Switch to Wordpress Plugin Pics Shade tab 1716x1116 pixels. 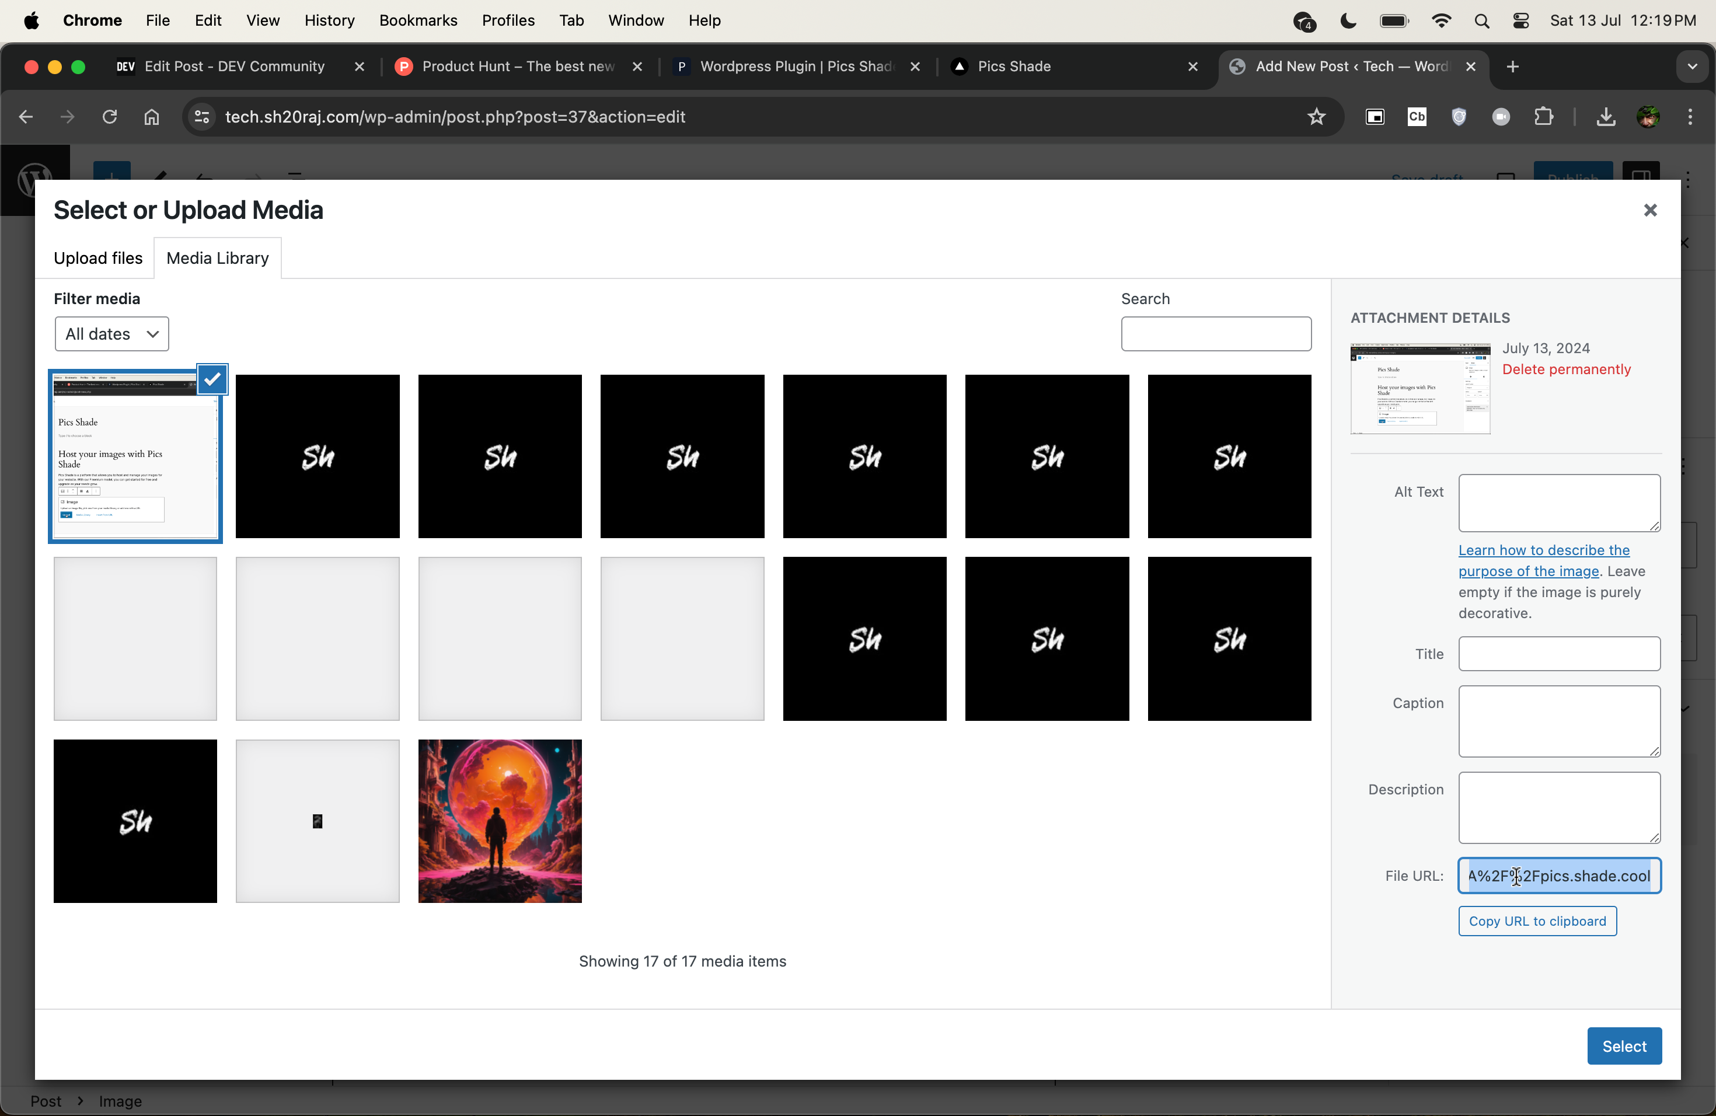pyautogui.click(x=796, y=67)
